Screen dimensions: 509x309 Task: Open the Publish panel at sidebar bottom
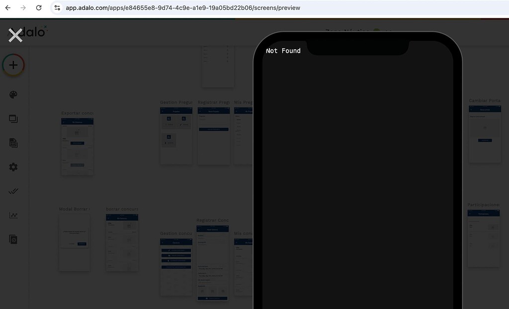(x=13, y=239)
